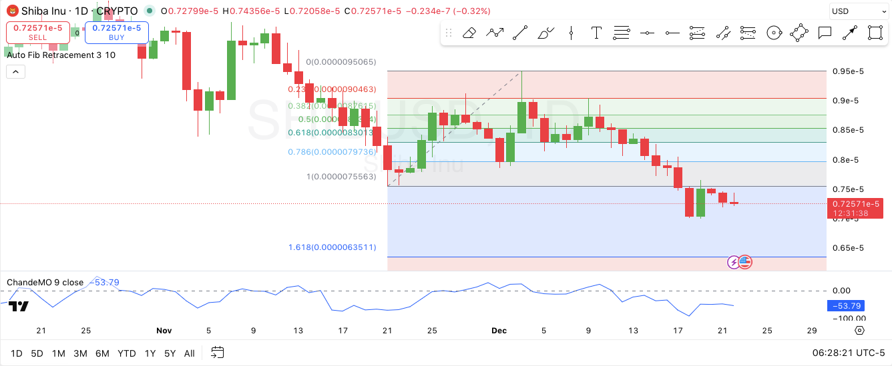Open the chart scale settings gear
892x366 pixels.
click(x=859, y=330)
